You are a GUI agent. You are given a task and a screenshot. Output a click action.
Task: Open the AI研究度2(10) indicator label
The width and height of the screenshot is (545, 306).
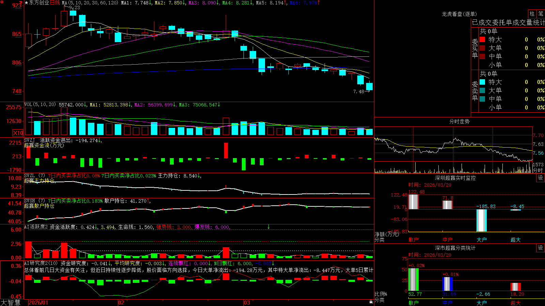click(41, 263)
